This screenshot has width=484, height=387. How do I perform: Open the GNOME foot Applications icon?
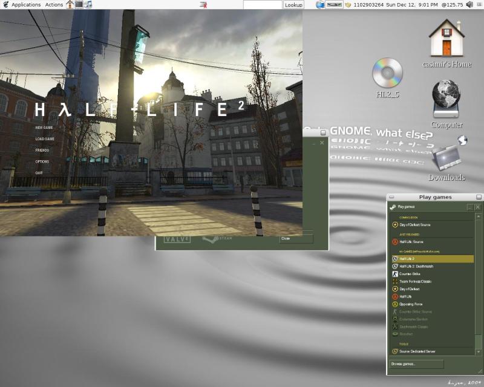coord(5,4)
